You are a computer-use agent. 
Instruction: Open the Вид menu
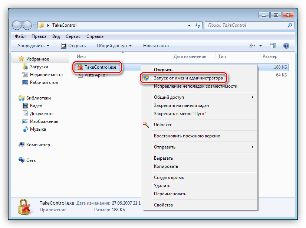56,36
